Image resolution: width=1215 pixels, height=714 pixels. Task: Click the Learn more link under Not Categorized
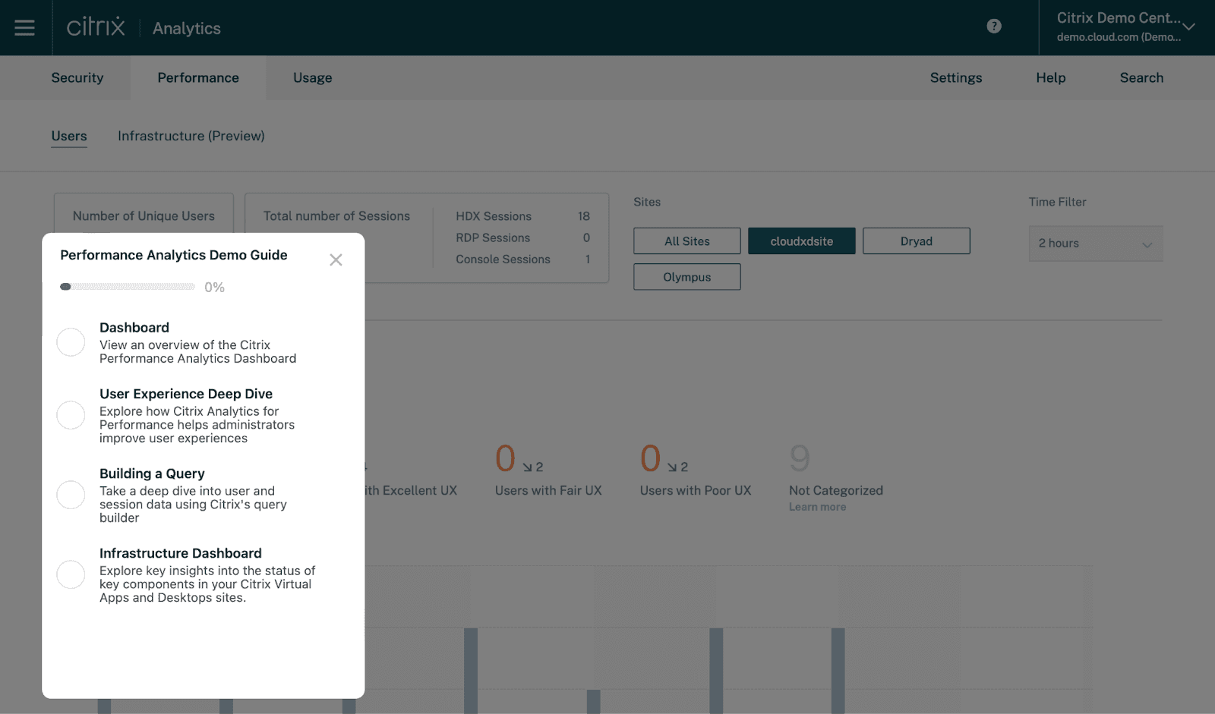point(817,507)
